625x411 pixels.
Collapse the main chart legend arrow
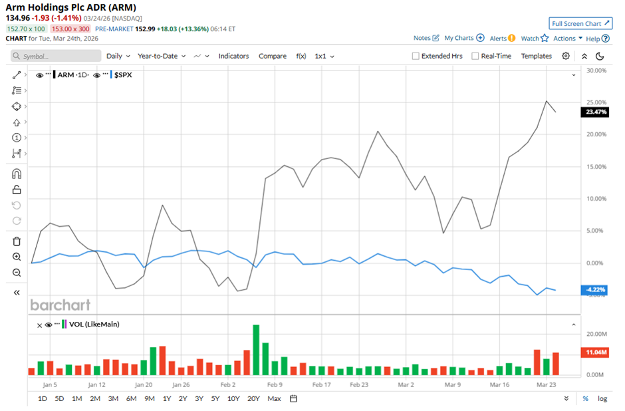[574, 75]
